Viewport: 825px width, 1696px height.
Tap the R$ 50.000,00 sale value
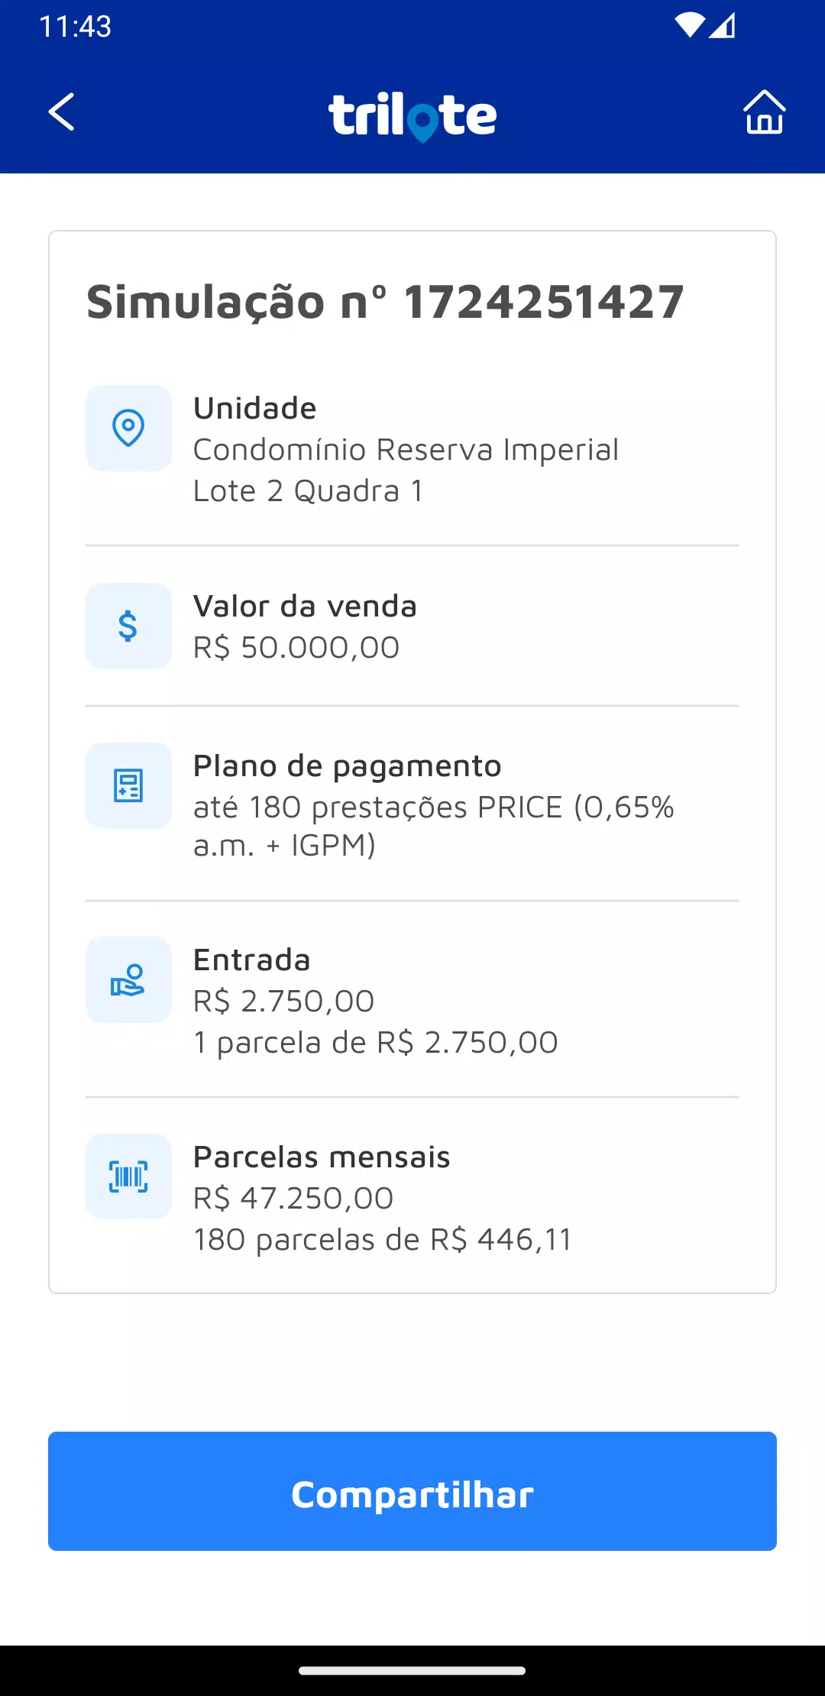[x=296, y=648]
